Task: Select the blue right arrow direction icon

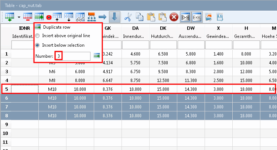Action: pyautogui.click(x=103, y=17)
